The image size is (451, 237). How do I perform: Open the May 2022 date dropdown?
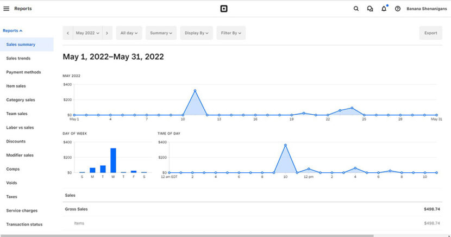pos(87,33)
